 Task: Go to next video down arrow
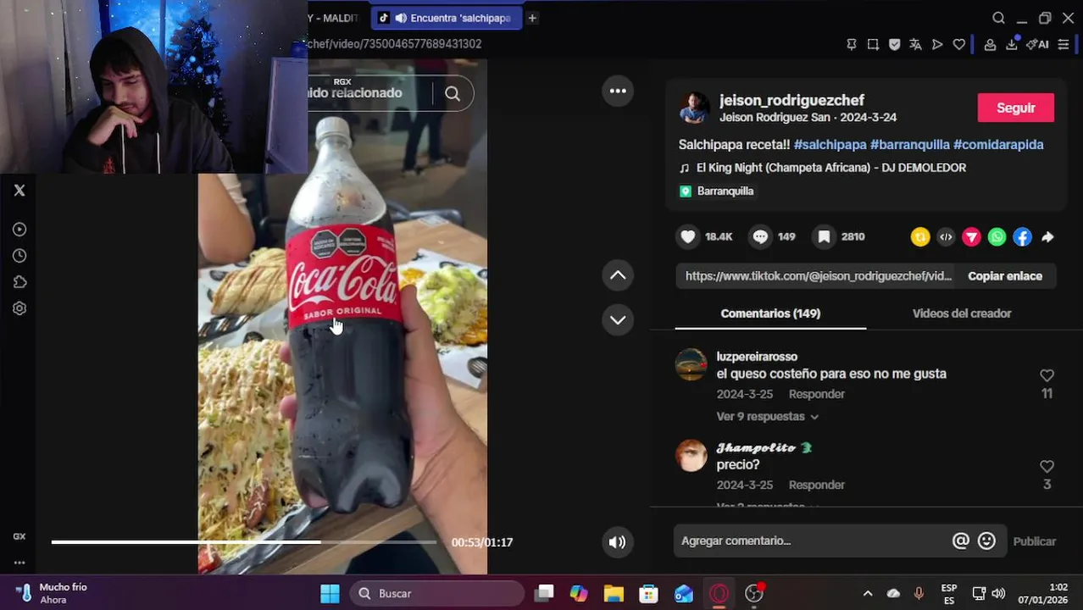618,319
